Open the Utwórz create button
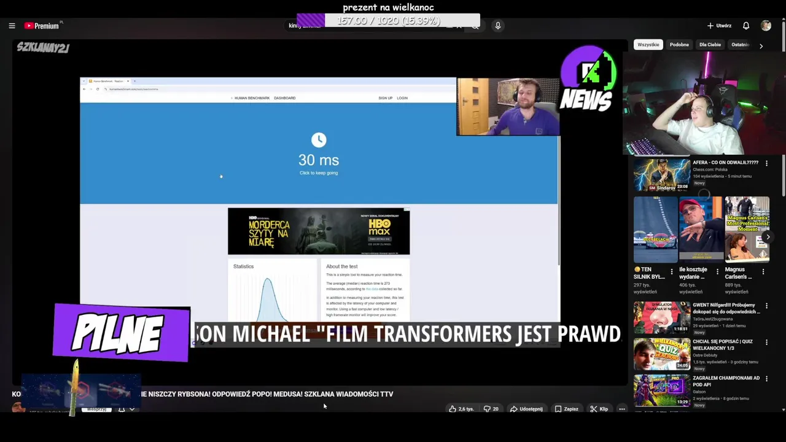Viewport: 786px width, 442px height. point(719,26)
